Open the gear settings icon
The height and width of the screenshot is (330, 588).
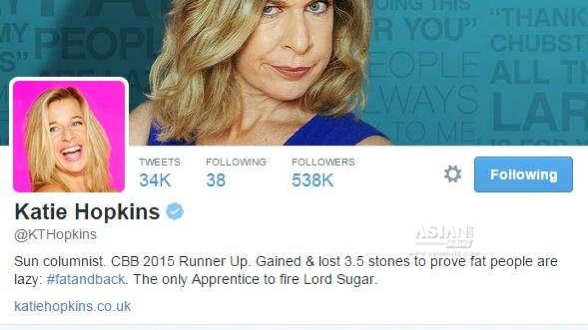pyautogui.click(x=453, y=175)
